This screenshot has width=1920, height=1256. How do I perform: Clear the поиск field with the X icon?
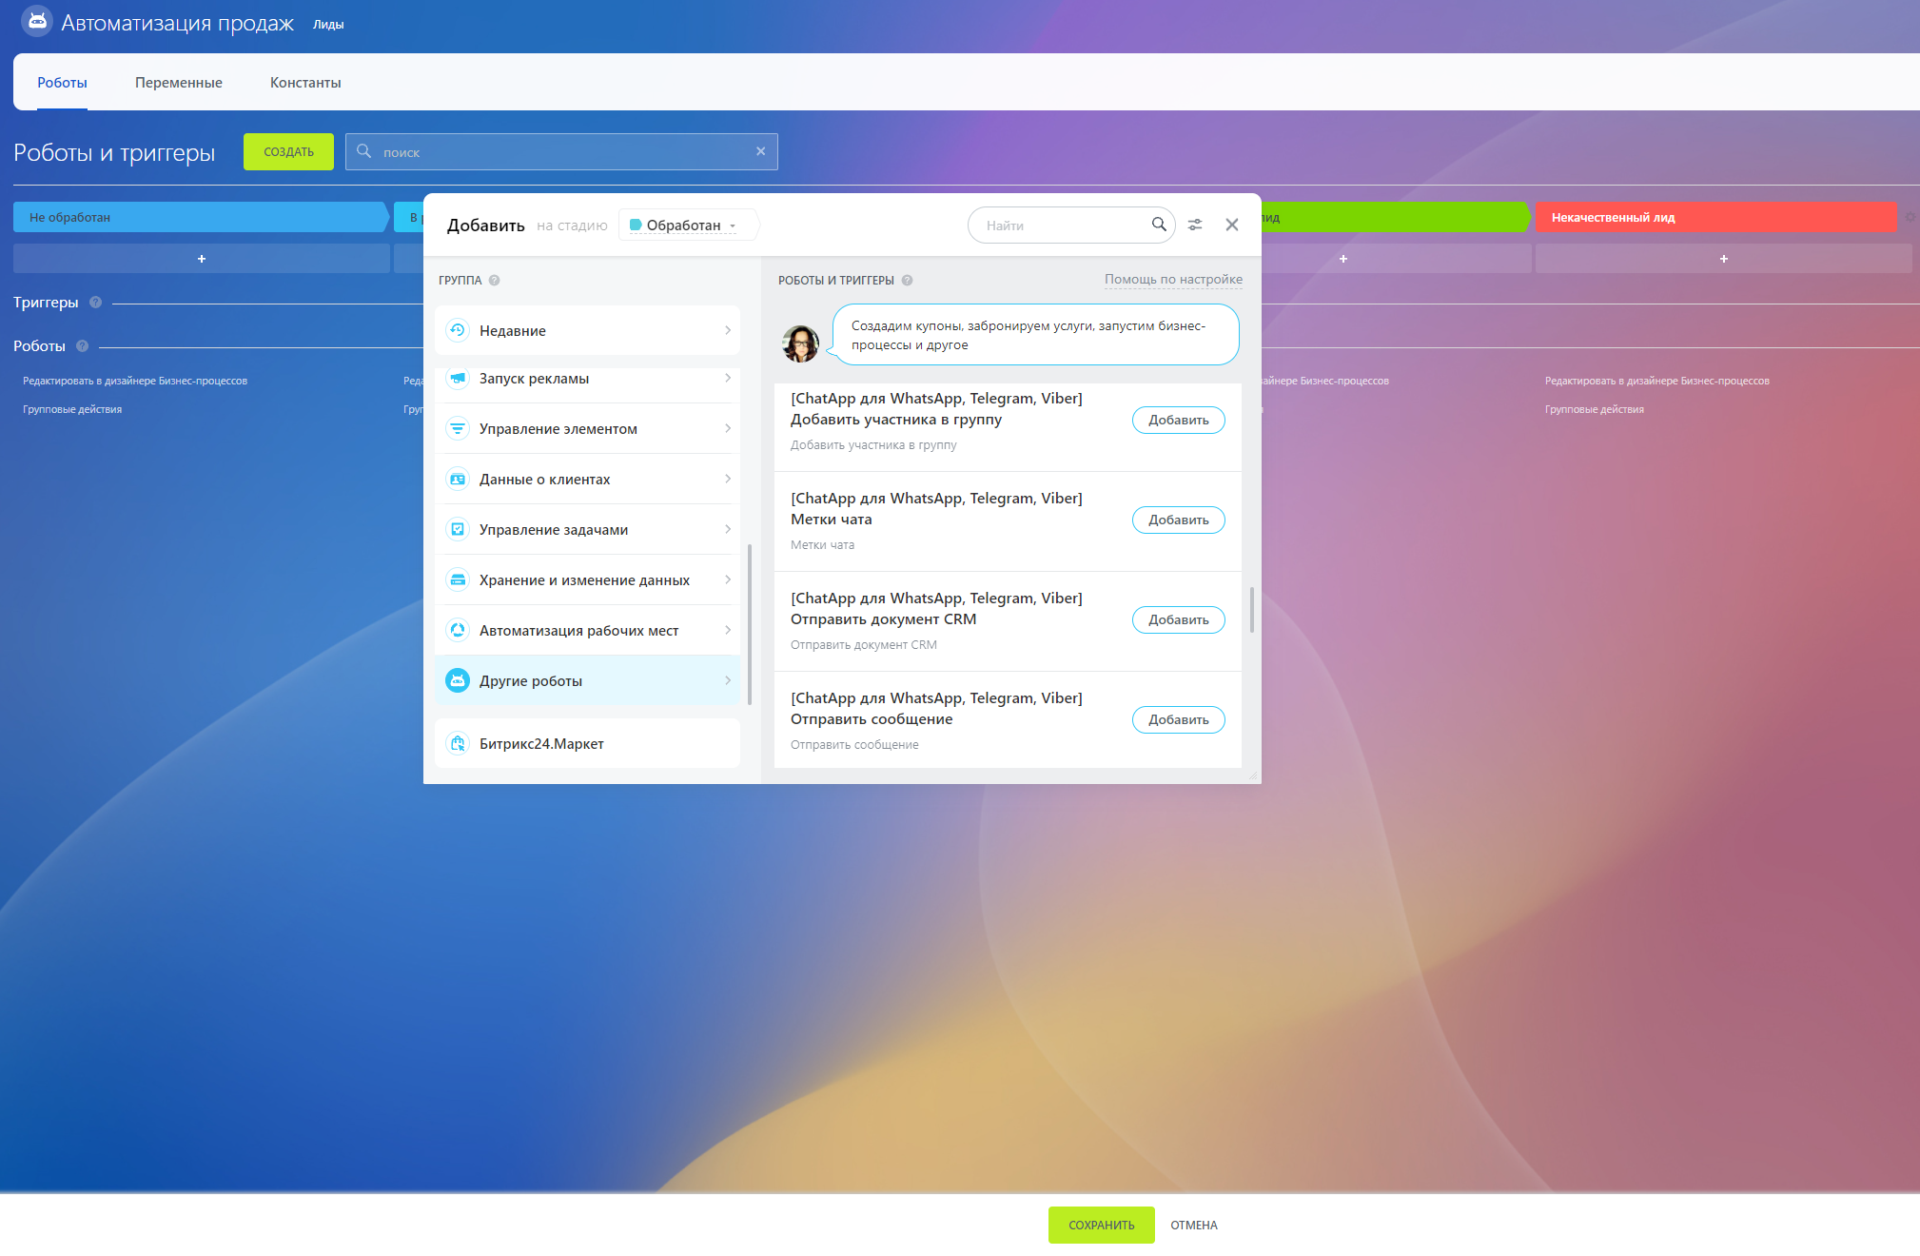(760, 151)
